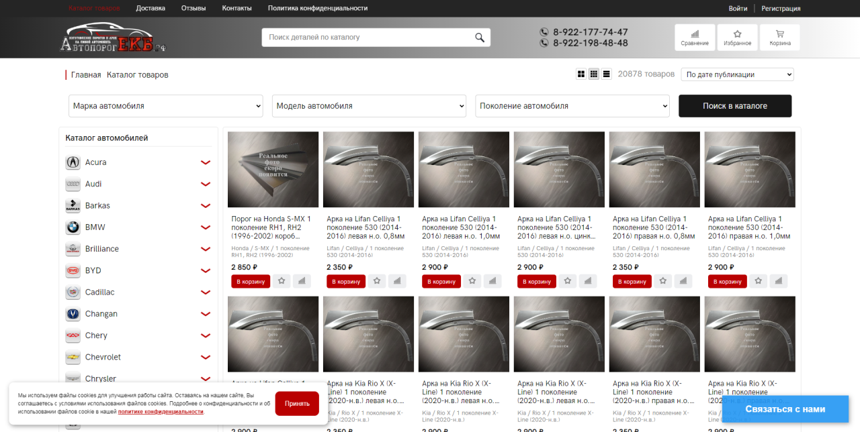Click the Acura brand logo icon
Image resolution: width=860 pixels, height=432 pixels.
(73, 162)
